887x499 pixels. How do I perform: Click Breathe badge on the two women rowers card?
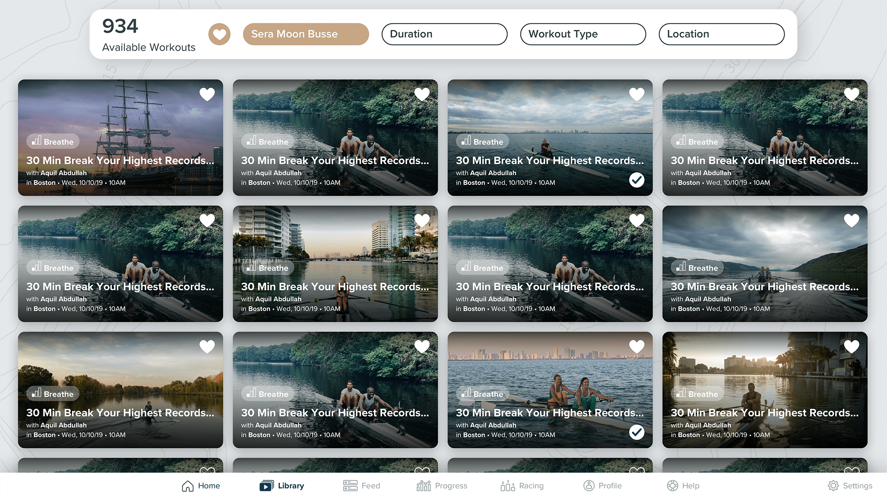(482, 394)
